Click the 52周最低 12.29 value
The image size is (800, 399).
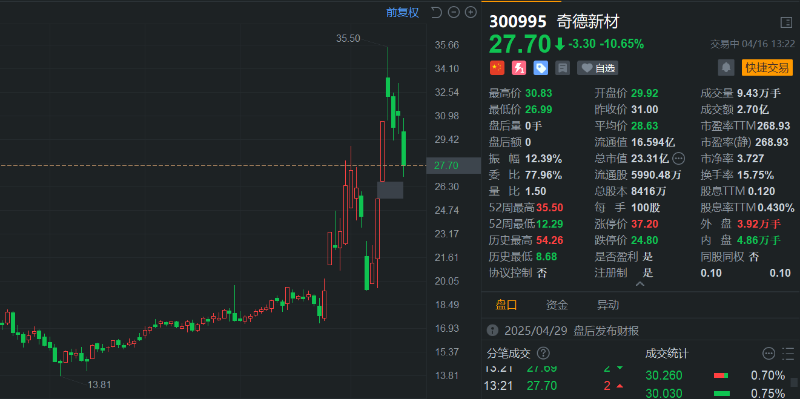pyautogui.click(x=549, y=224)
